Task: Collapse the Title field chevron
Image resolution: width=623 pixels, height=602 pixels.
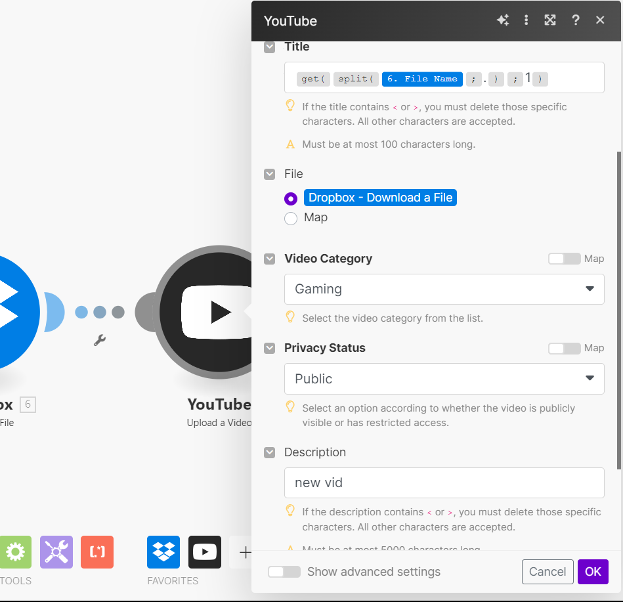Action: [269, 47]
